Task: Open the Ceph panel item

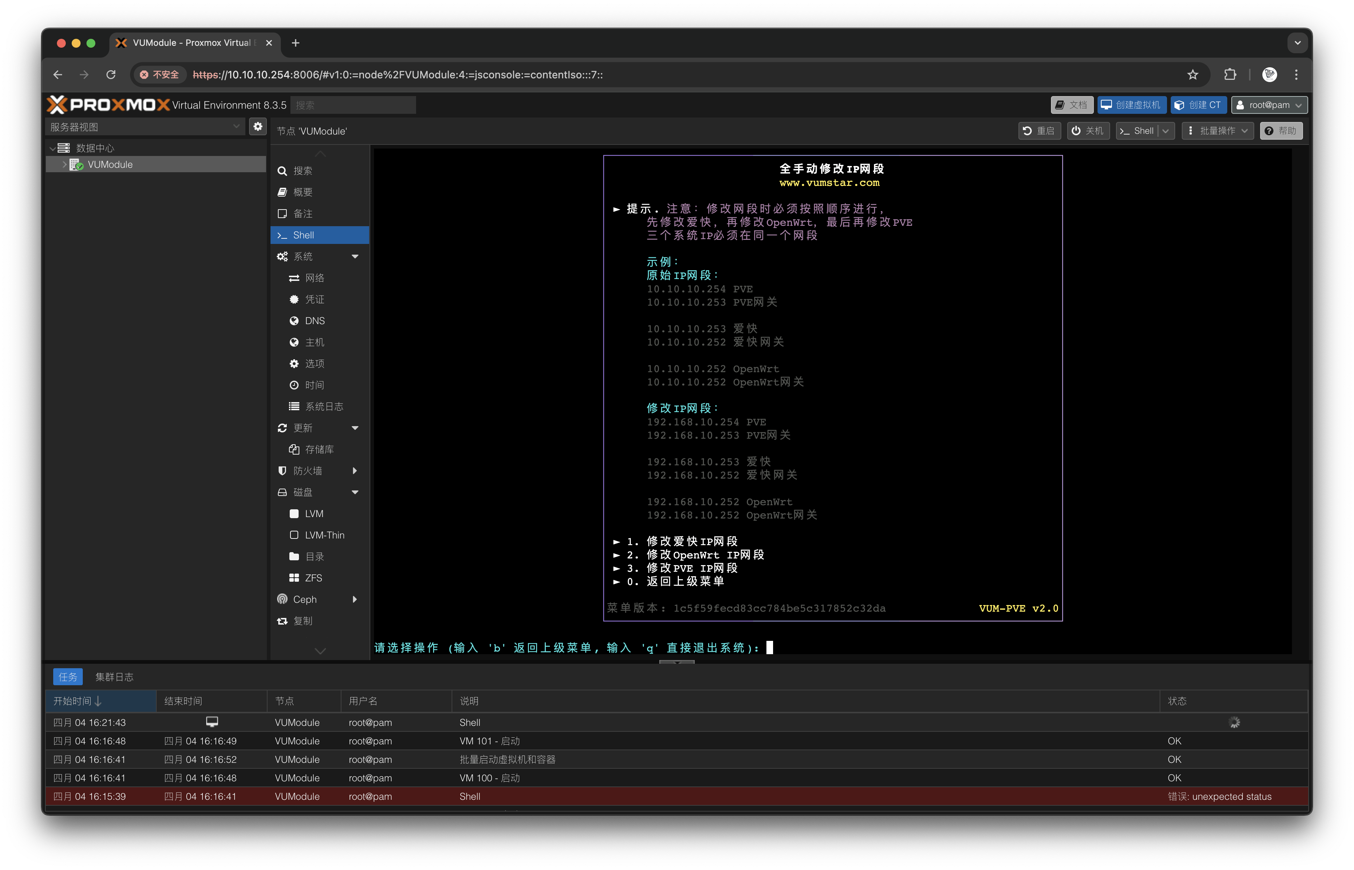Action: click(x=305, y=599)
